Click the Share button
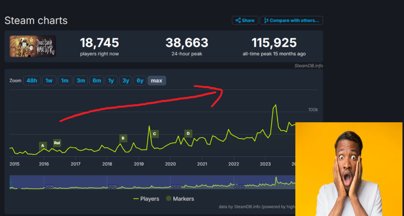Screen dimensions: 404x216 pyautogui.click(x=245, y=20)
